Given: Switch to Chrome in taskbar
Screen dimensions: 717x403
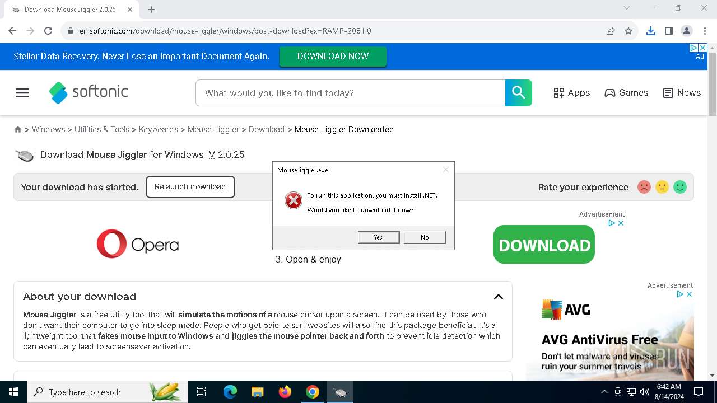Looking at the screenshot, I should point(313,392).
